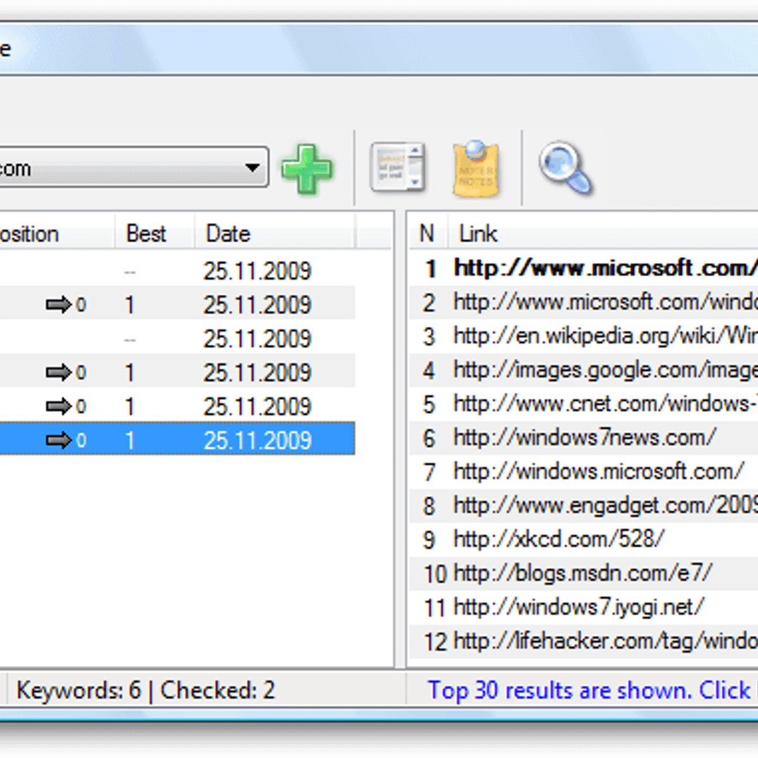758x758 pixels.
Task: Click the N column header
Action: pos(427,234)
